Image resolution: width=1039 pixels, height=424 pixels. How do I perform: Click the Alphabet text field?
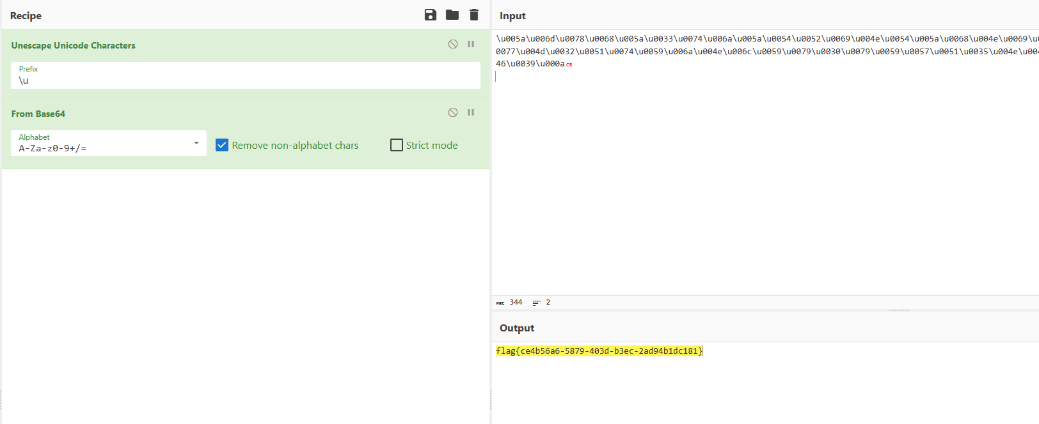point(102,148)
